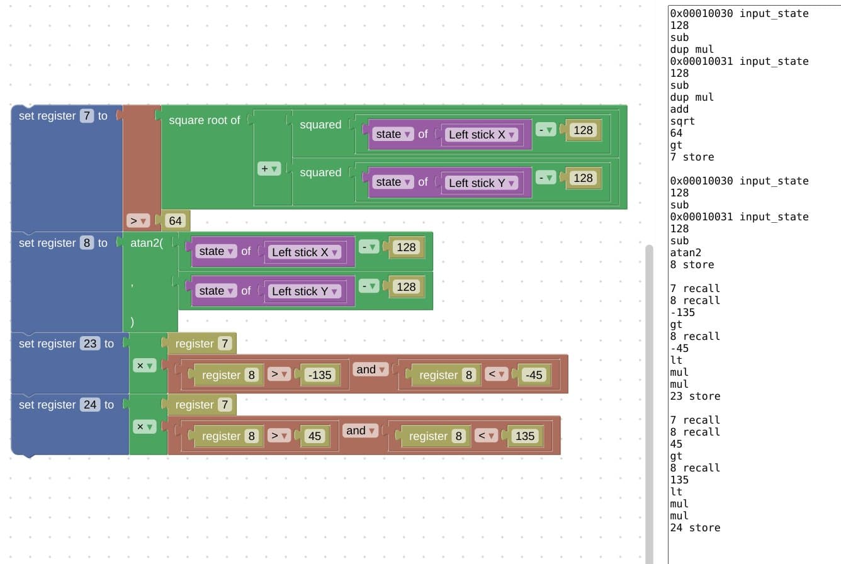Image resolution: width=841 pixels, height=564 pixels.
Task: Edit register 7 number in register 23 multiplication
Action: (225, 344)
